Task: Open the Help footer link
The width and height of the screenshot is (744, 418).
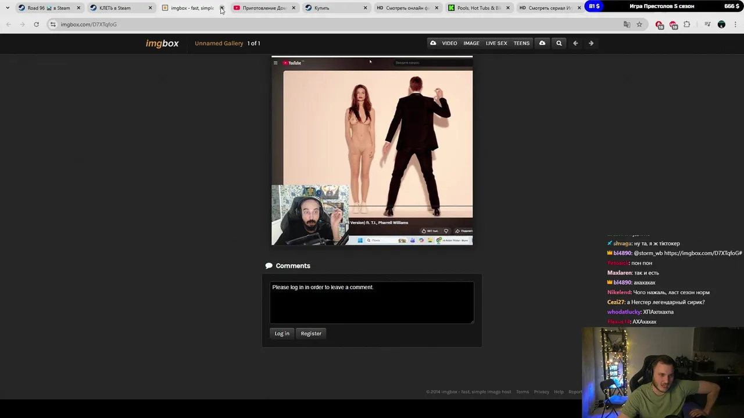Action: [x=559, y=392]
